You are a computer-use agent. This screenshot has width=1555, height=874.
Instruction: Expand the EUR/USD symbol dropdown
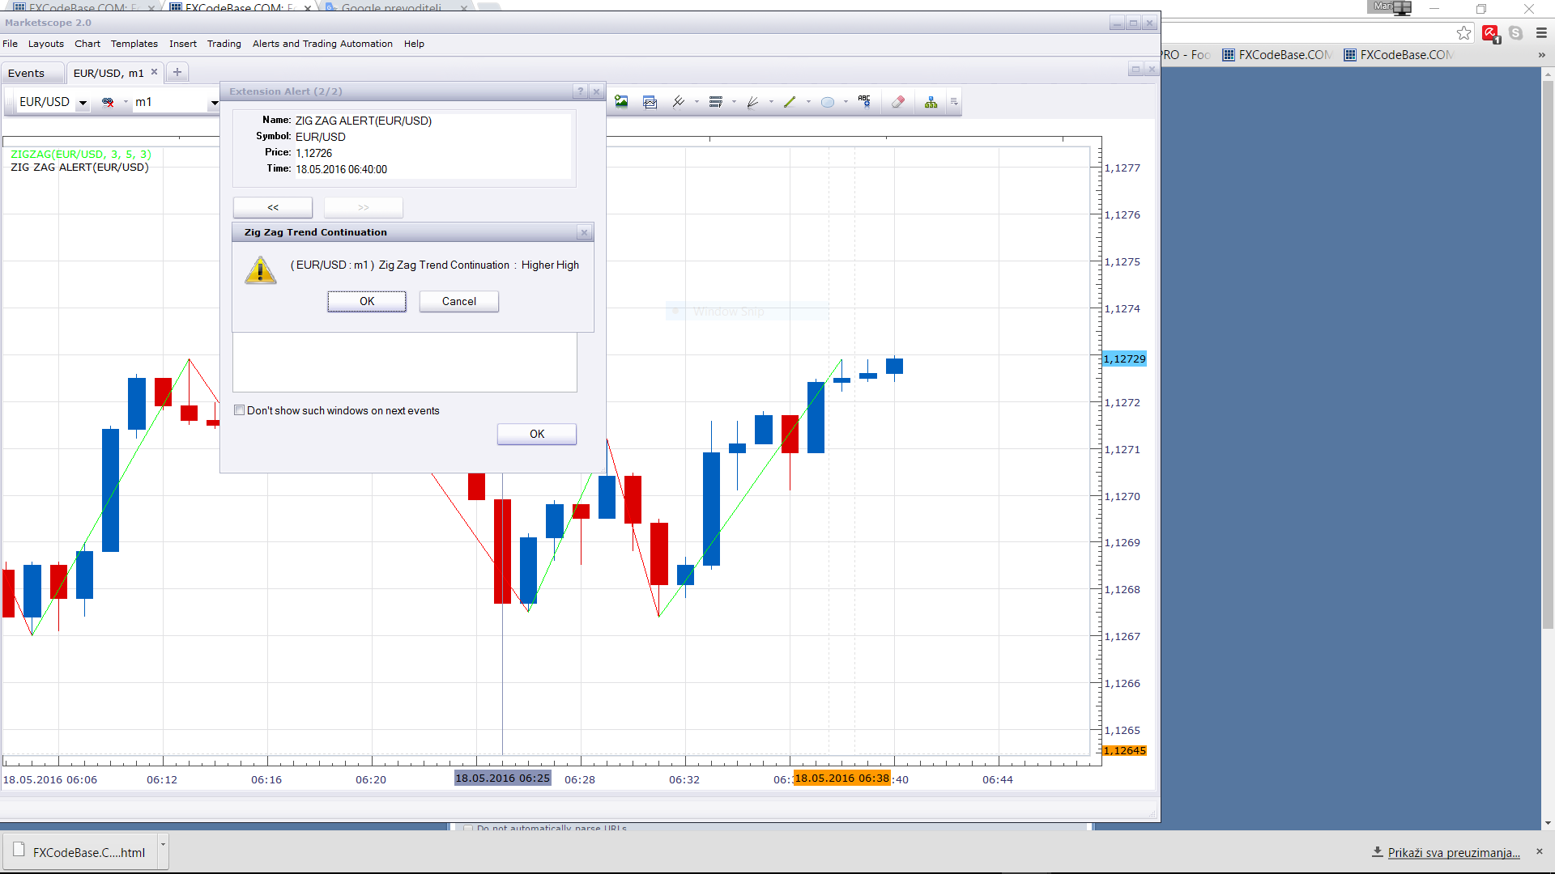(83, 103)
